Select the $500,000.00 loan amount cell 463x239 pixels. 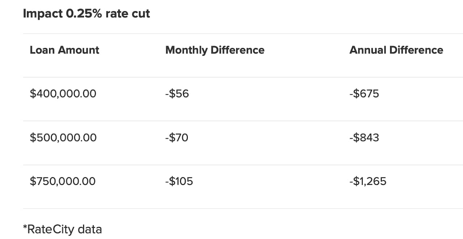pyautogui.click(x=63, y=138)
